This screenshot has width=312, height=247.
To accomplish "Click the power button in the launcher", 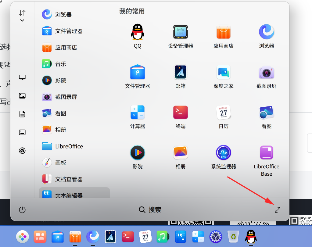I will pos(22,209).
